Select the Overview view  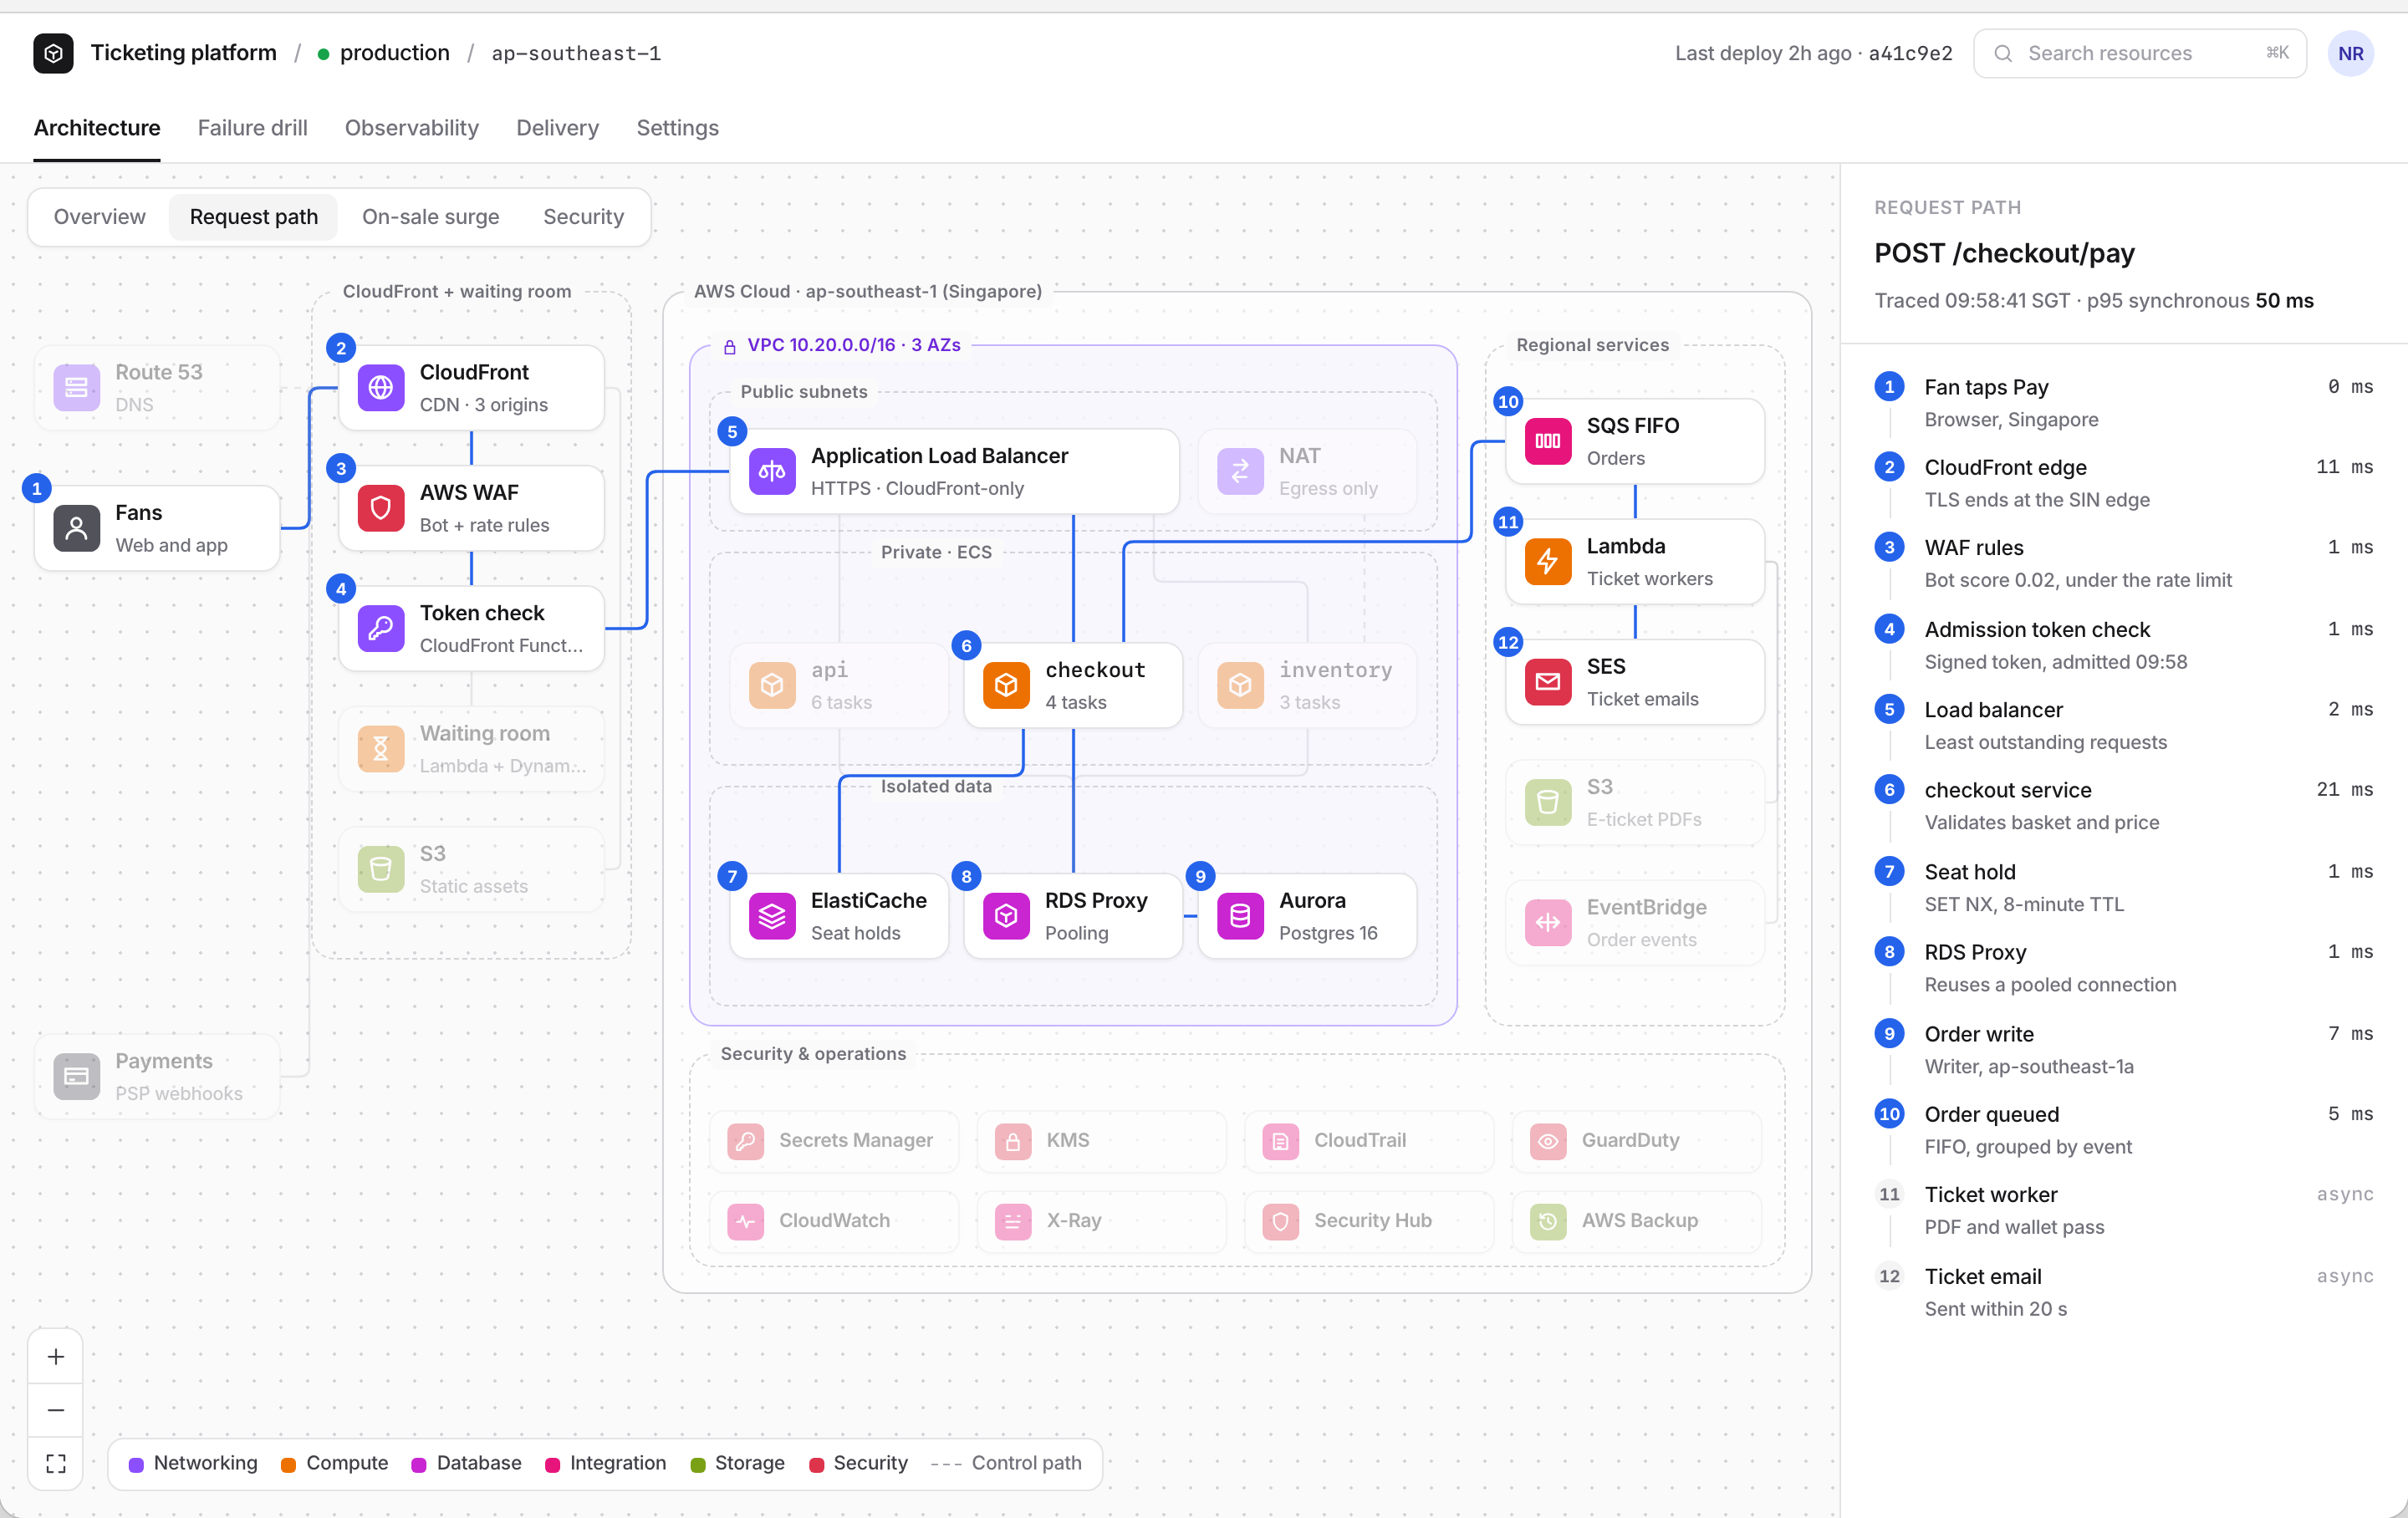click(x=99, y=217)
